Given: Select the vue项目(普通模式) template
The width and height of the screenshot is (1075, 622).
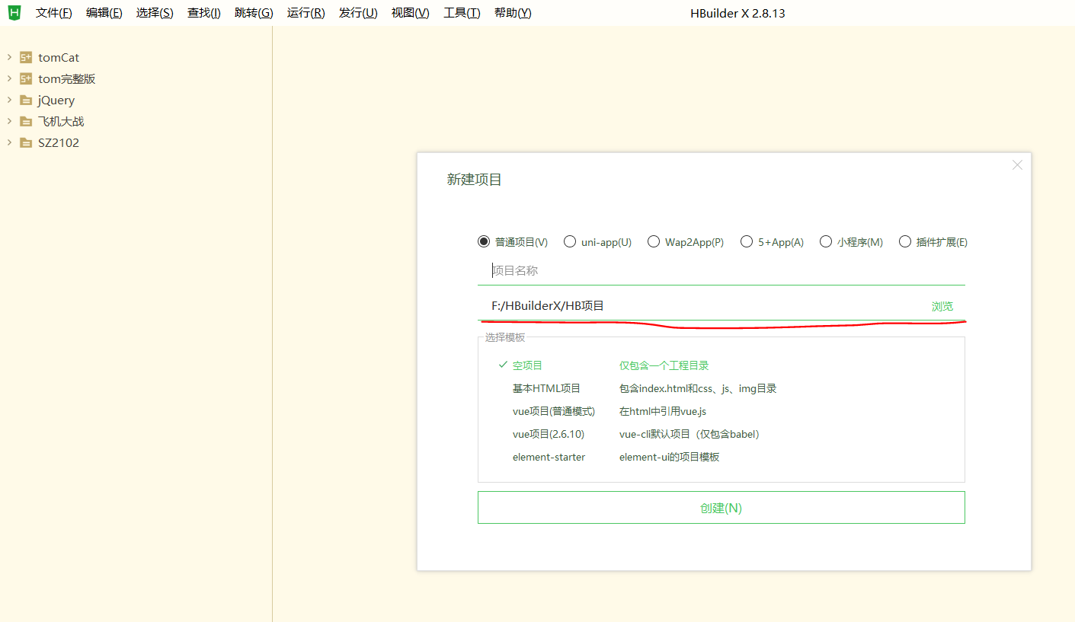Looking at the screenshot, I should pos(553,411).
